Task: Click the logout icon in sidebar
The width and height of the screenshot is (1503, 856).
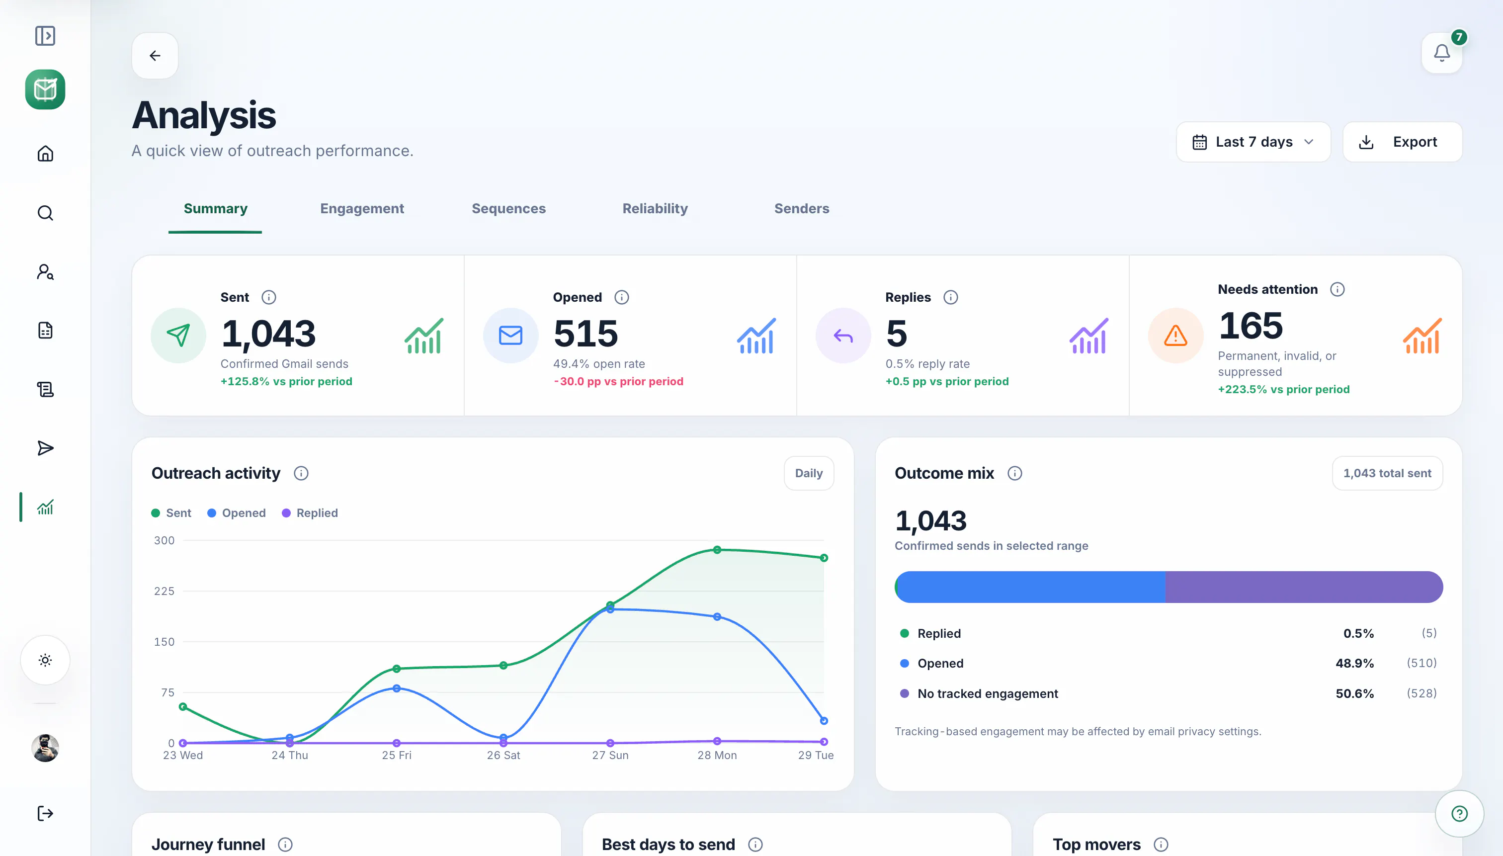Action: point(45,813)
